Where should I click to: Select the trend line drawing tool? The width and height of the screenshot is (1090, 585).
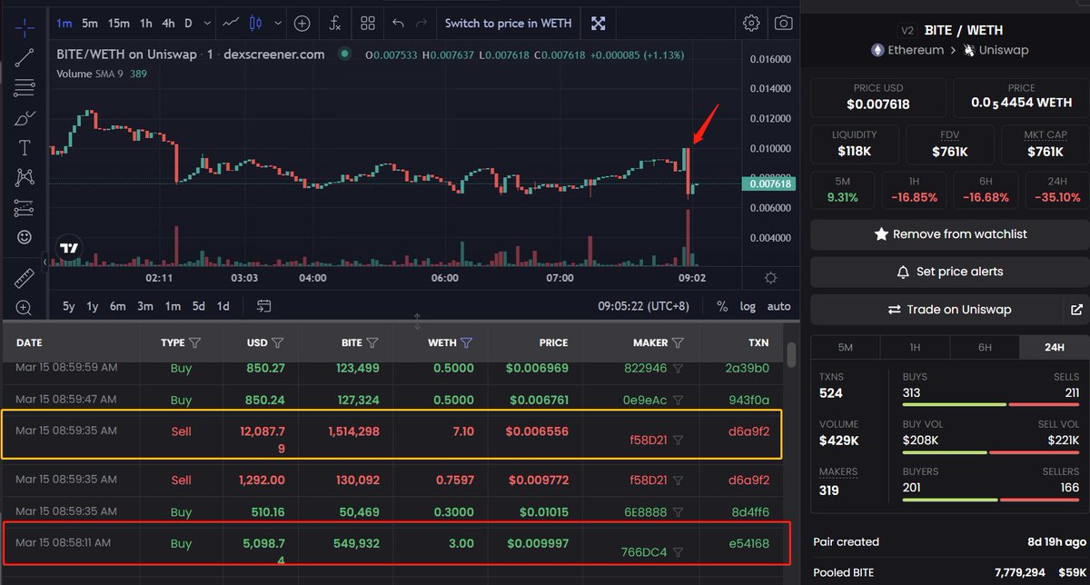[x=25, y=56]
